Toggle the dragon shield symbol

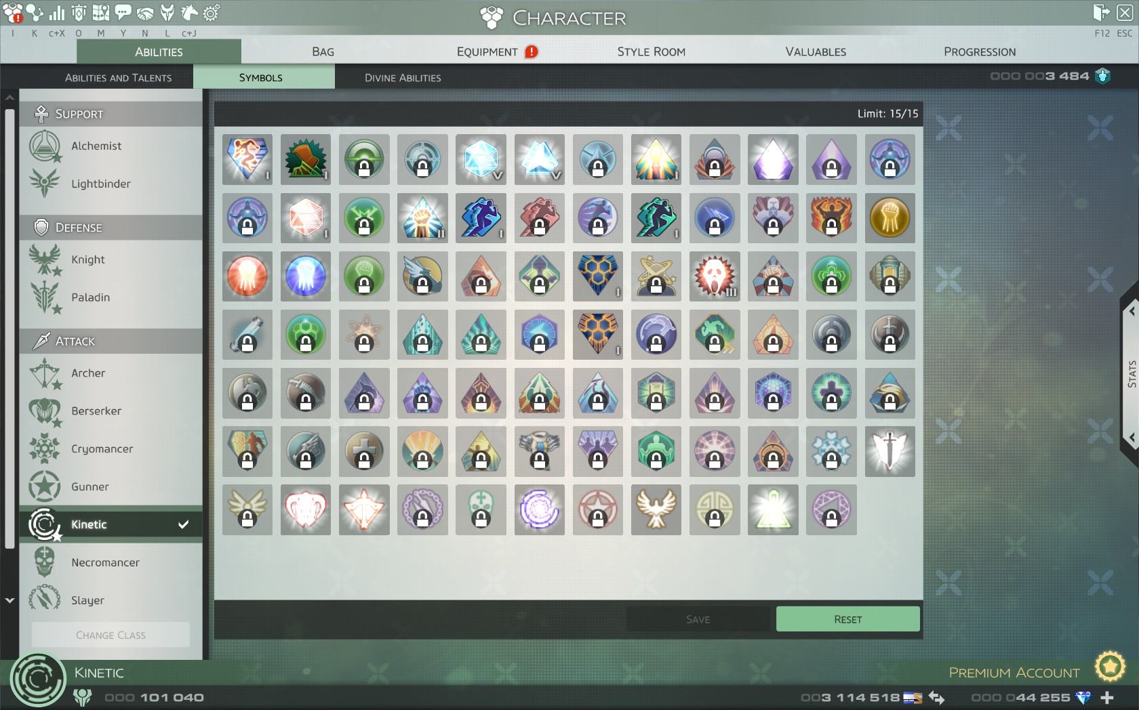click(247, 160)
